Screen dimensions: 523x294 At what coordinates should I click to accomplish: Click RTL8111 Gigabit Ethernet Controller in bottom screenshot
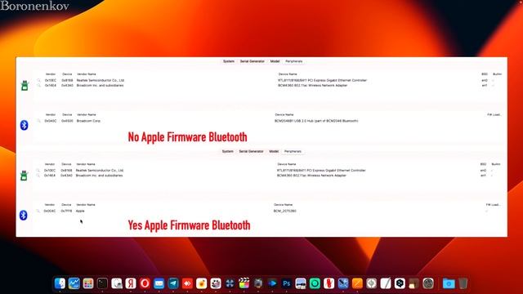(x=321, y=171)
